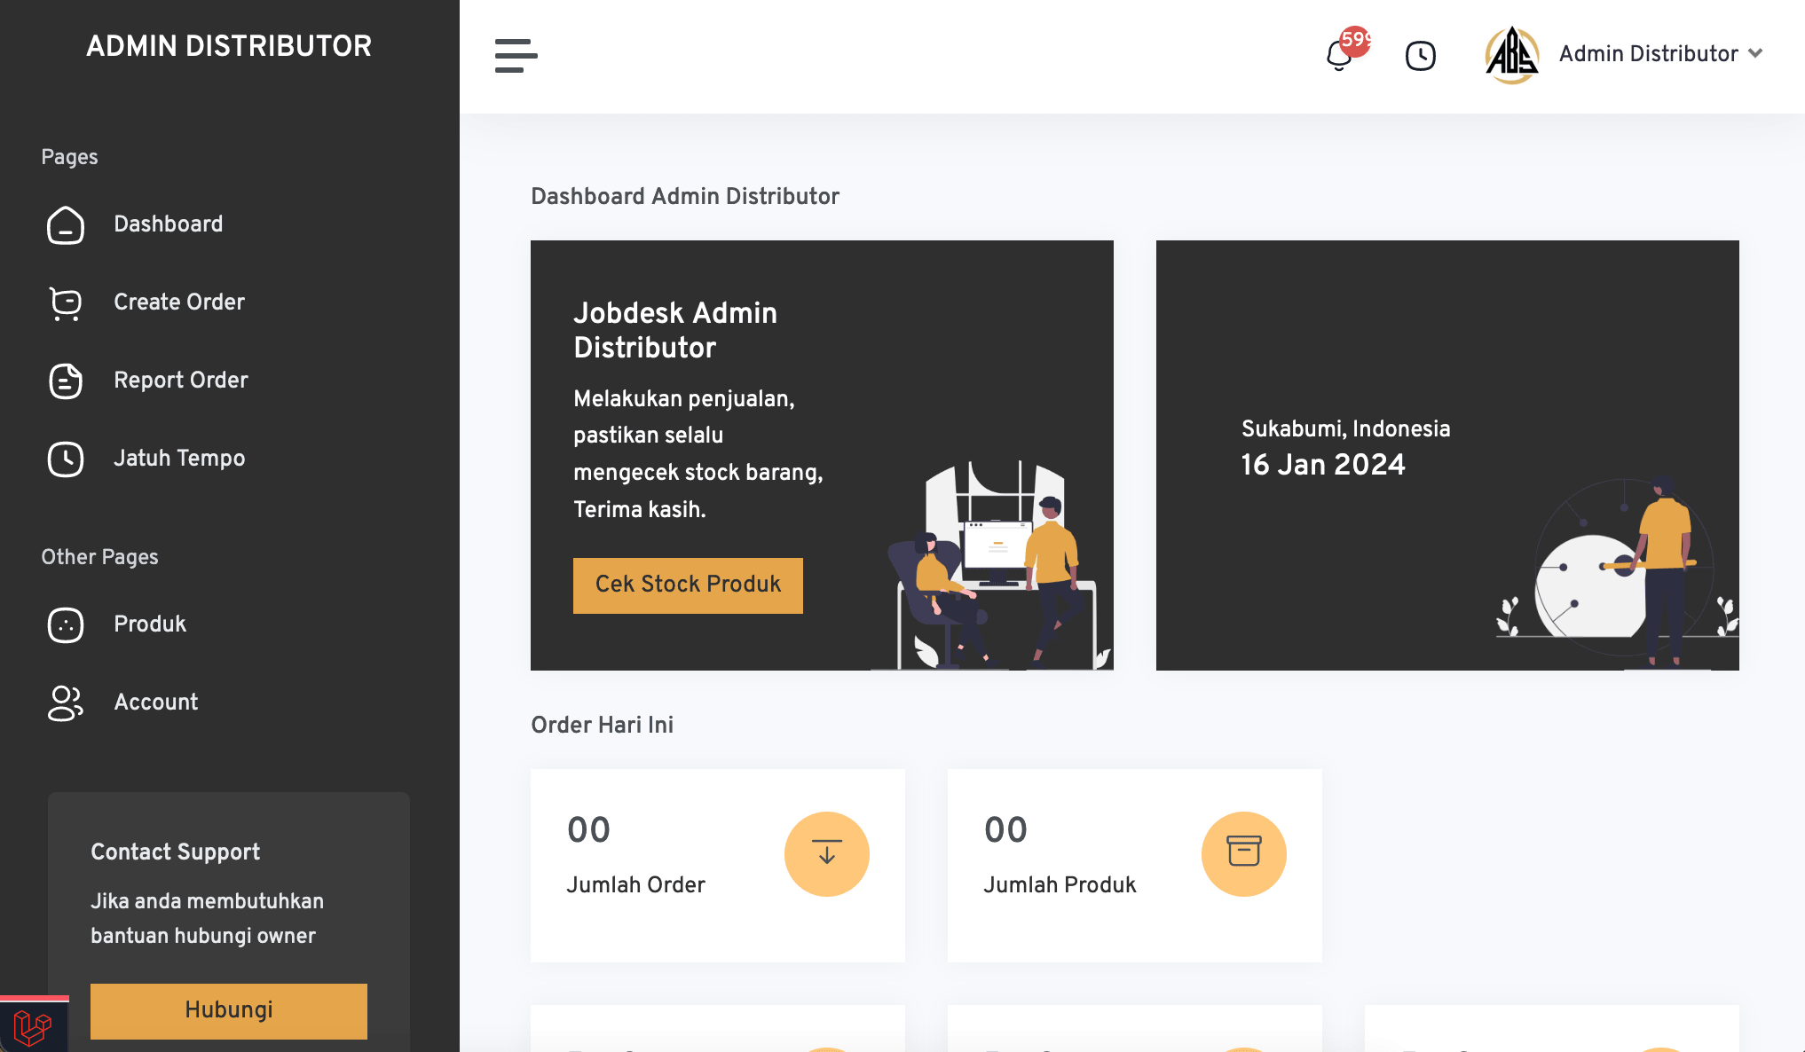Check notifications using the bell icon

[x=1336, y=55]
